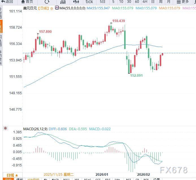Click the 152.091 low price marker

[x=136, y=76]
